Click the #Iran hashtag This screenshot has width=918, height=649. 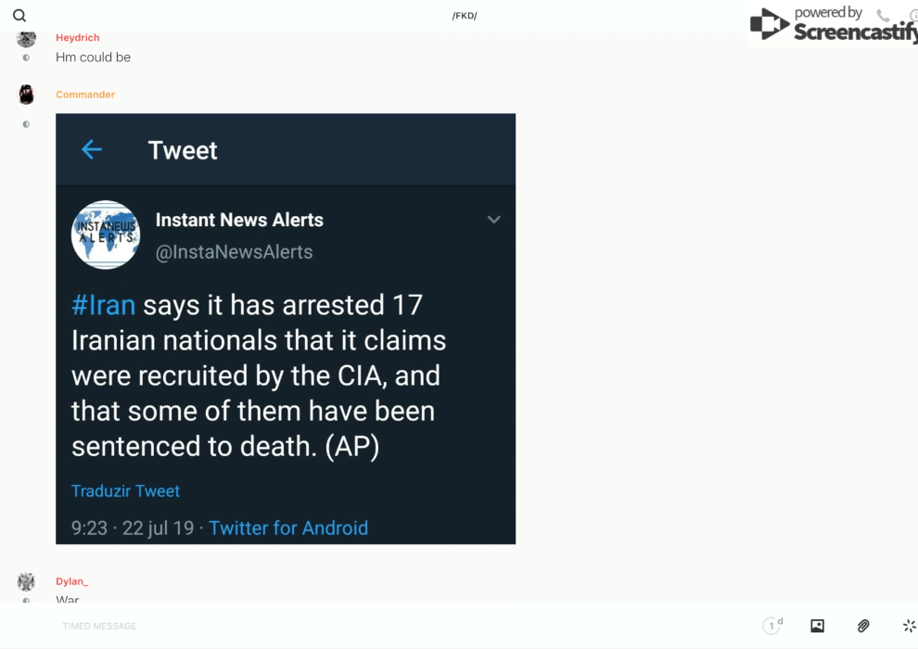tap(103, 305)
